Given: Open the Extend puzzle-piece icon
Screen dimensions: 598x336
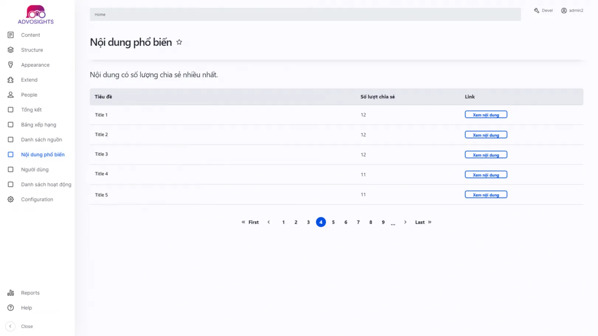Looking at the screenshot, I should 11,80.
